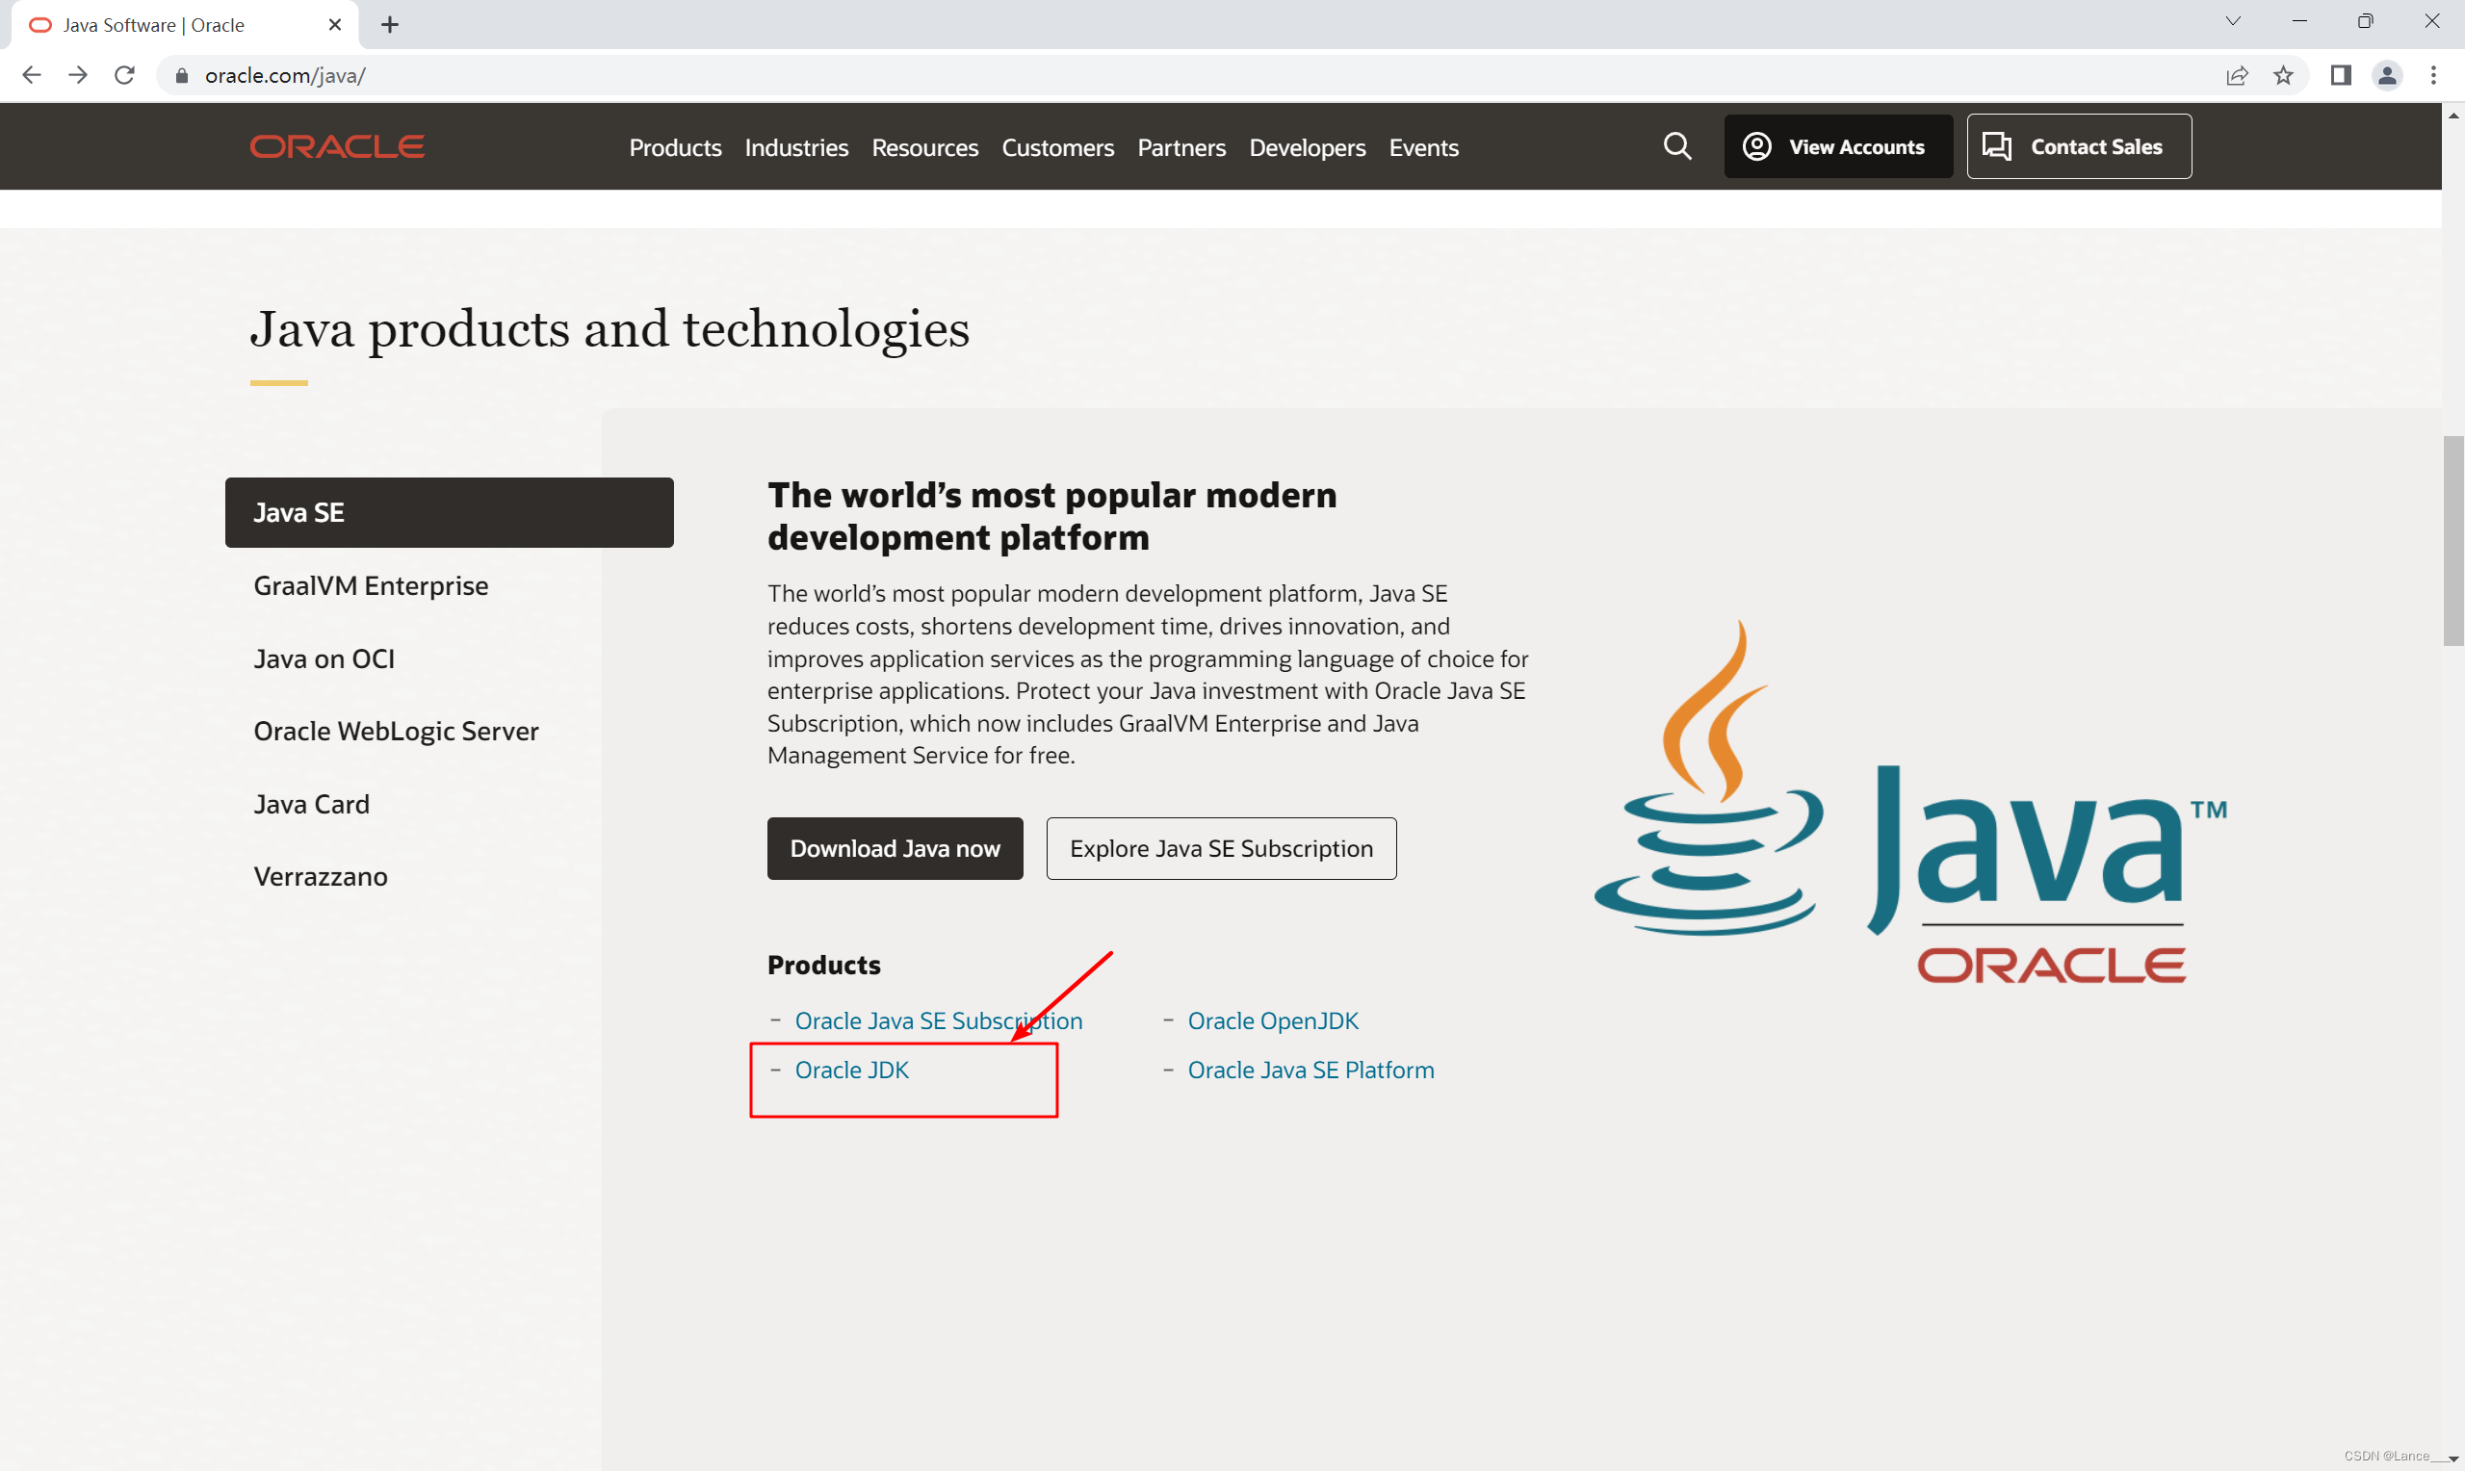Viewport: 2465px width, 1471px height.
Task: Open the Chrome profile avatar
Action: [2388, 75]
